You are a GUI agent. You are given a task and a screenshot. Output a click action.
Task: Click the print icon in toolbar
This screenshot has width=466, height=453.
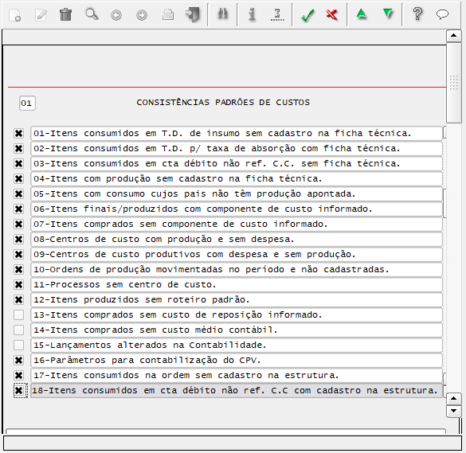(168, 14)
